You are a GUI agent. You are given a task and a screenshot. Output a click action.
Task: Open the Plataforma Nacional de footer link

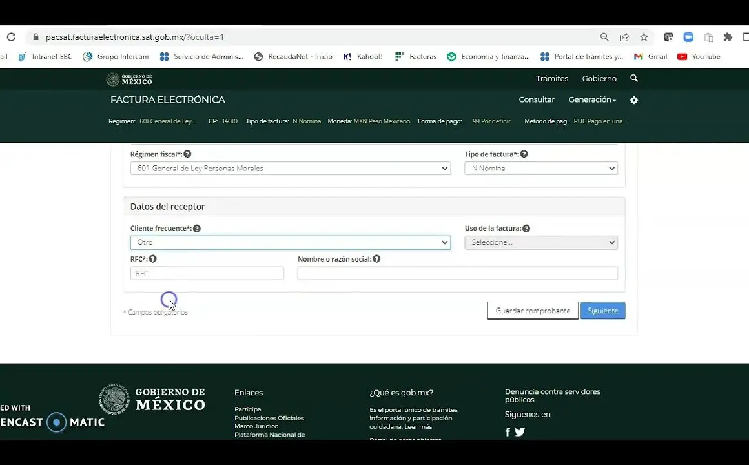(269, 435)
